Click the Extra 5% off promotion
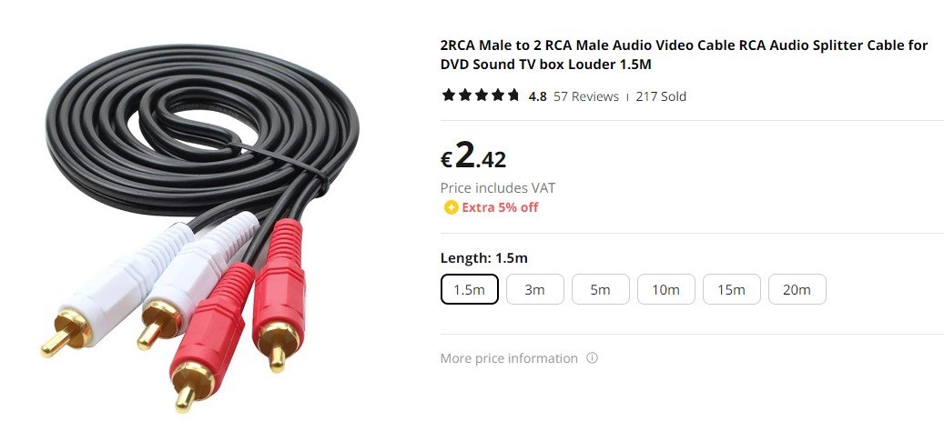 click(x=501, y=207)
